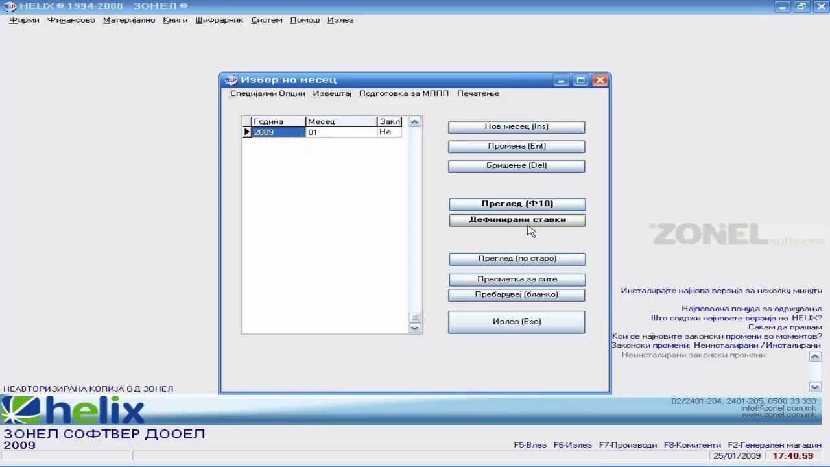The width and height of the screenshot is (830, 467).
Task: Click the Дефинирани ставки button
Action: coord(517,220)
